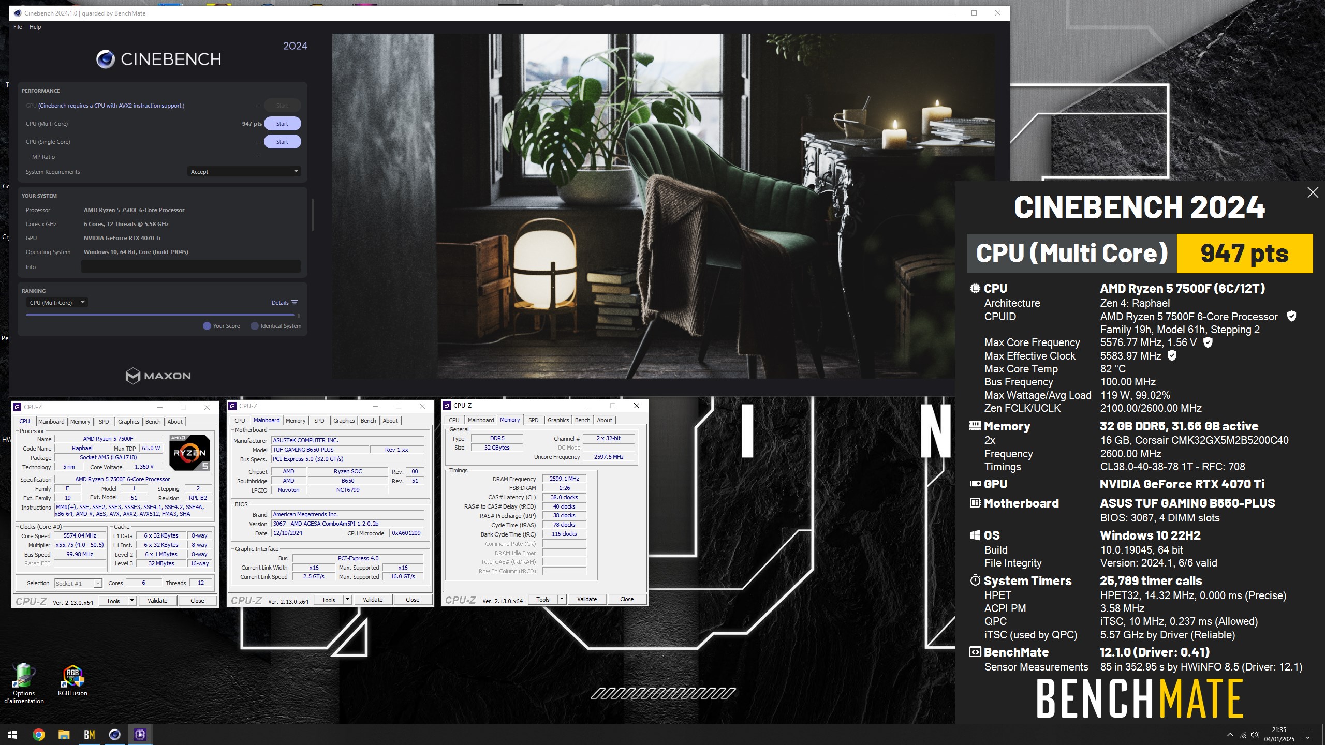Switch to CPU tab in Mainboard CPU-Z window
The image size is (1325, 745).
tap(240, 421)
